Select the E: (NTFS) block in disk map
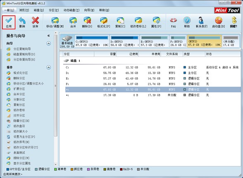Image resolution: width=243 pixels, height=178 pixels. click(155, 41)
